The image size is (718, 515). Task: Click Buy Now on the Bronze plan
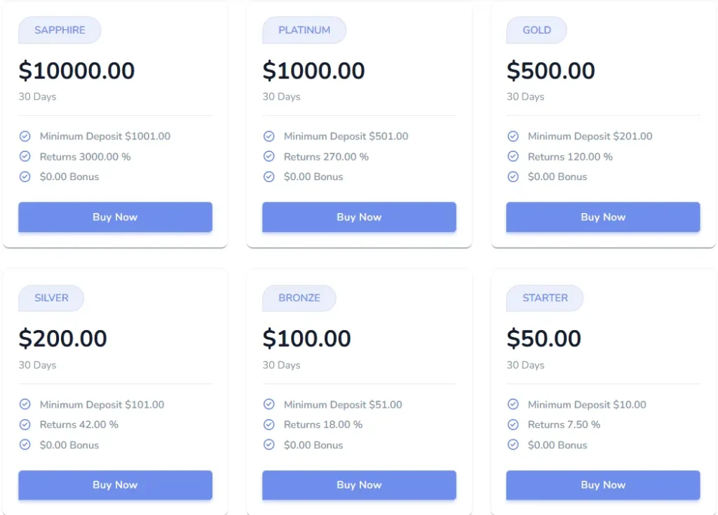pyautogui.click(x=358, y=485)
